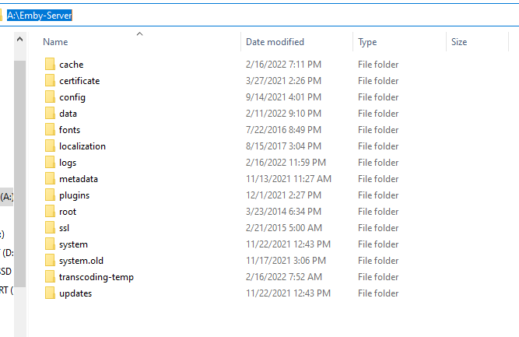Click date 2/16/2022 7:52 AM
Image resolution: width=519 pixels, height=337 pixels.
click(x=284, y=277)
